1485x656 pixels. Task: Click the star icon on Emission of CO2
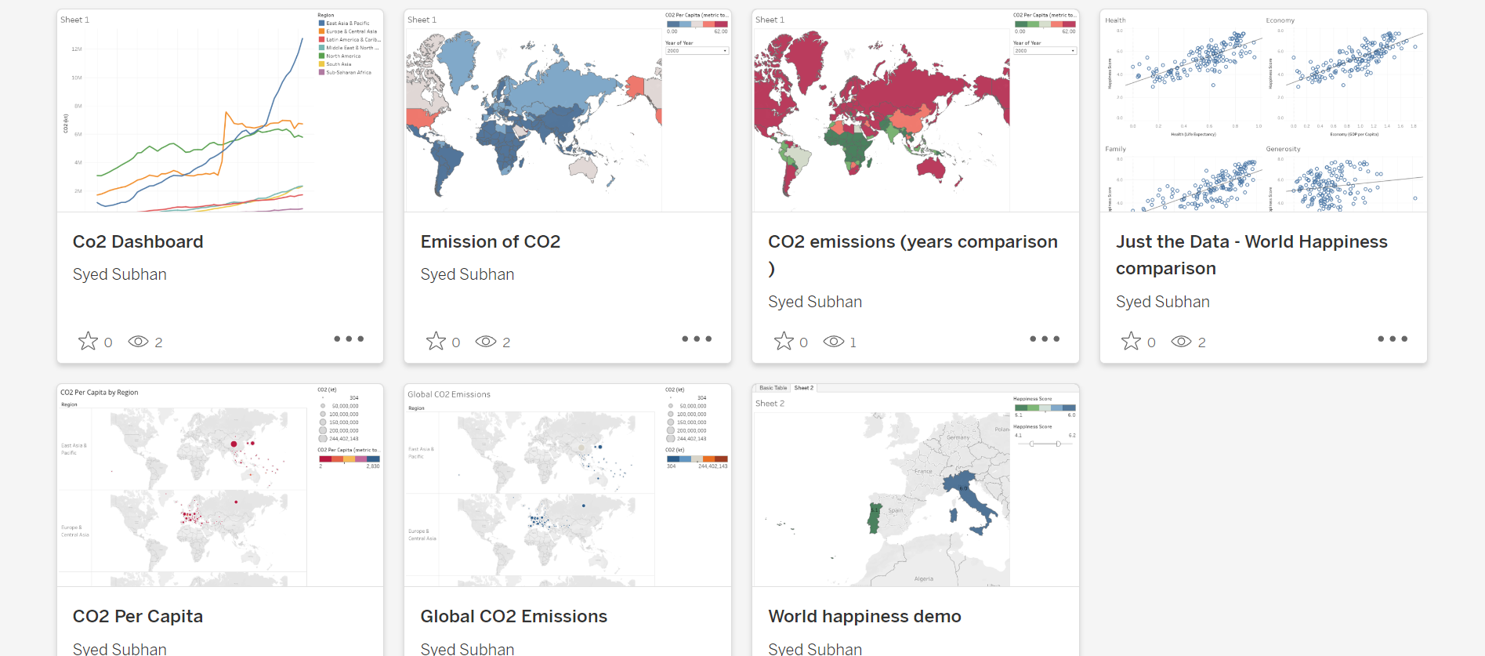click(x=436, y=341)
